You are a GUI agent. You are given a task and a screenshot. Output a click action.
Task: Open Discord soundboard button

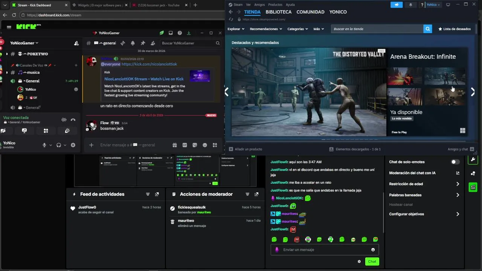(x=67, y=131)
